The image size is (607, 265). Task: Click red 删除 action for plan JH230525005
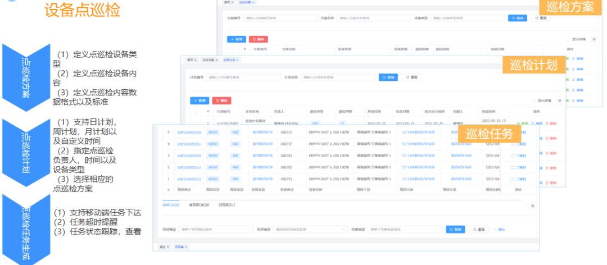click(x=551, y=124)
